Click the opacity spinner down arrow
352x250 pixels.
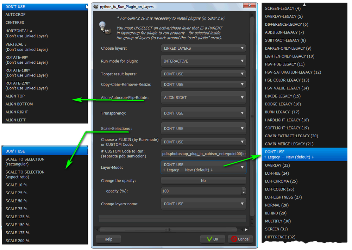coord(244,193)
